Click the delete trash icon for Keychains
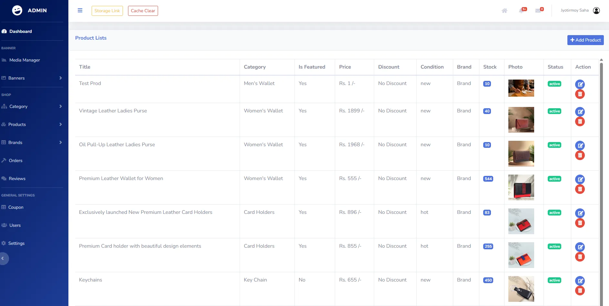Image resolution: width=609 pixels, height=306 pixels. click(580, 291)
